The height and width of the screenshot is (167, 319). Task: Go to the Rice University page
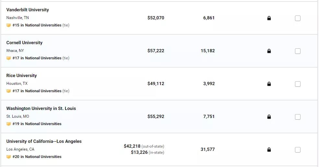point(22,75)
